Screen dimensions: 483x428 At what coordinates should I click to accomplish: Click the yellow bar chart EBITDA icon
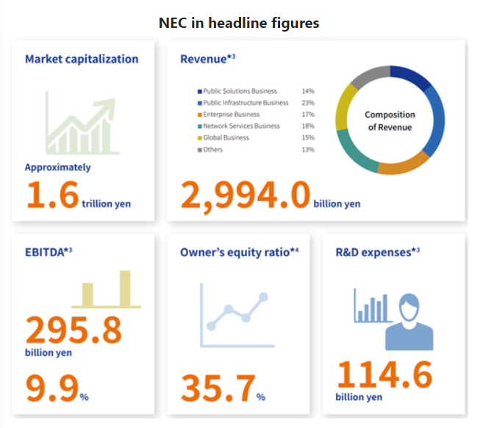click(107, 289)
